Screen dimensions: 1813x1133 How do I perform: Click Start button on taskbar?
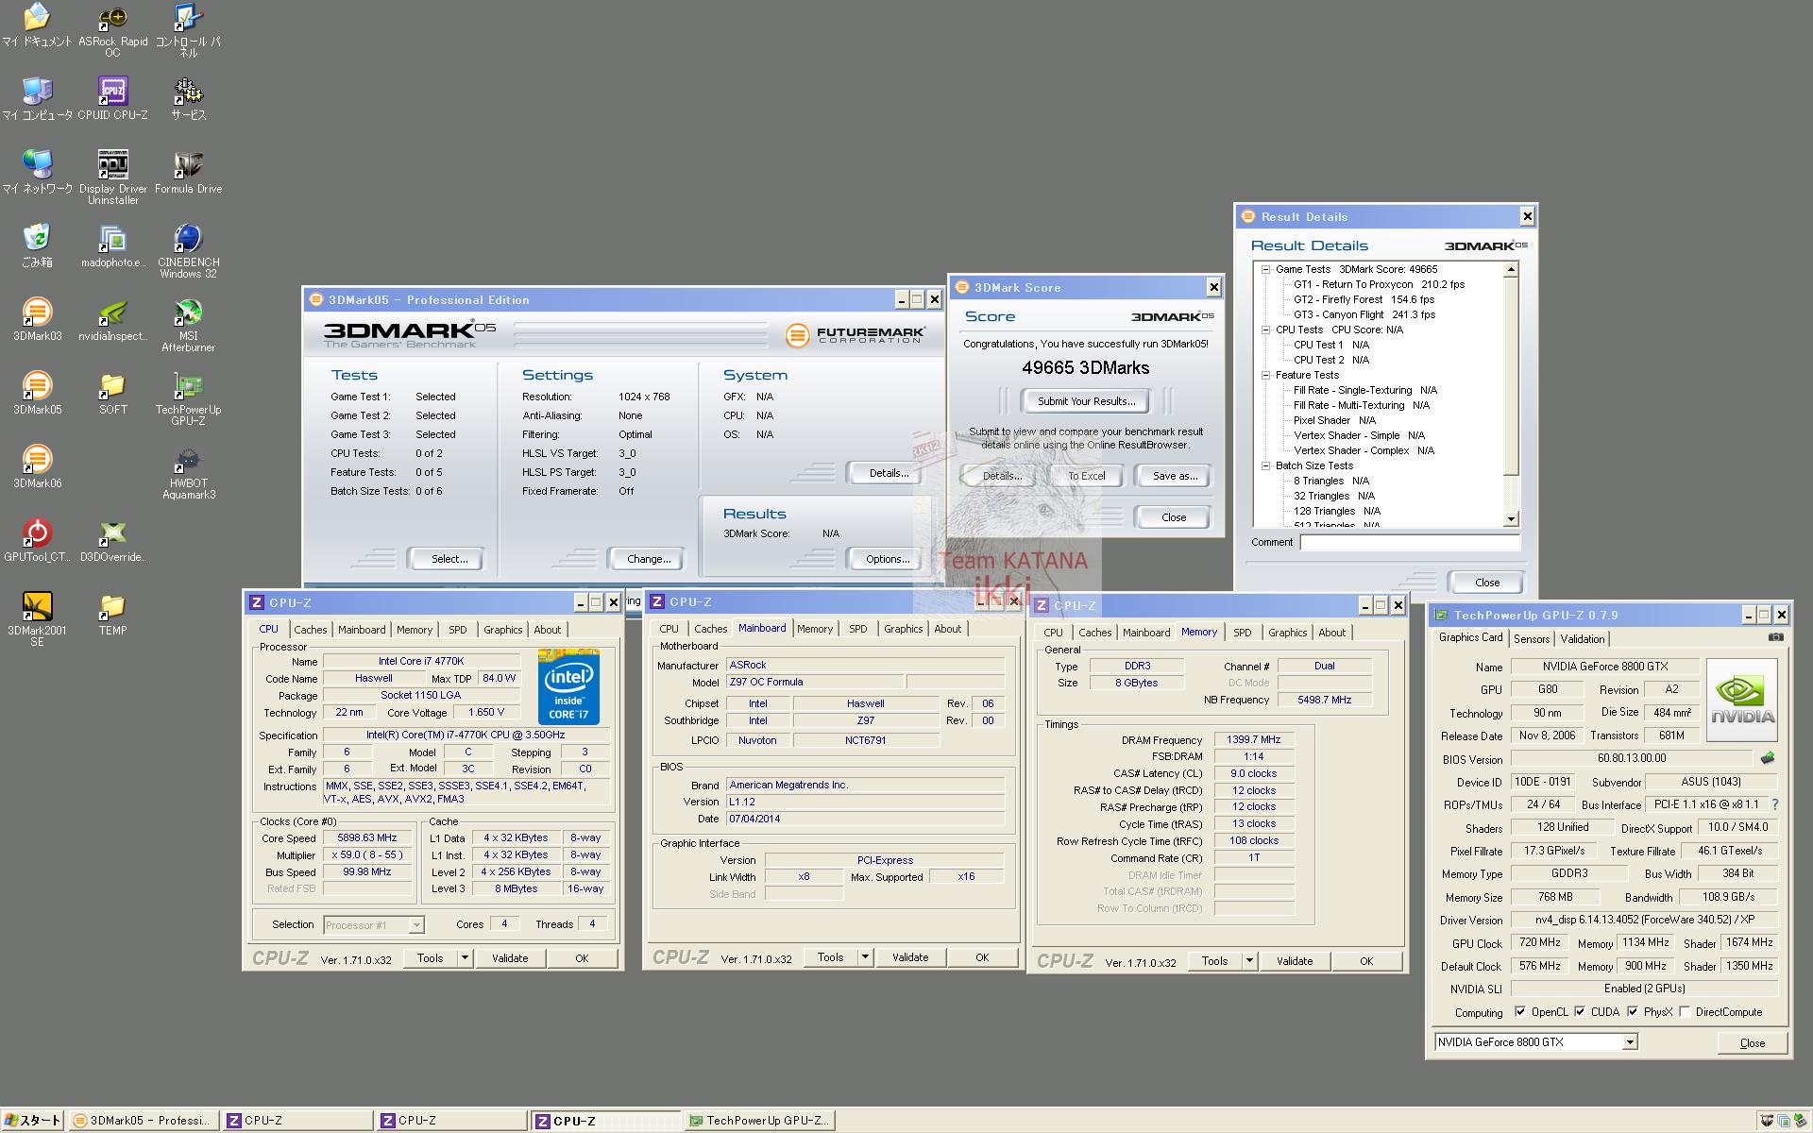[32, 1121]
